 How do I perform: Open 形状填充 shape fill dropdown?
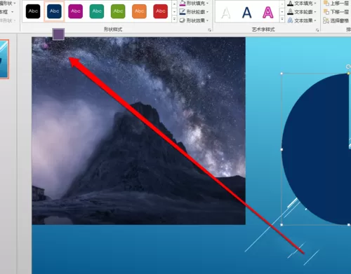197,3
